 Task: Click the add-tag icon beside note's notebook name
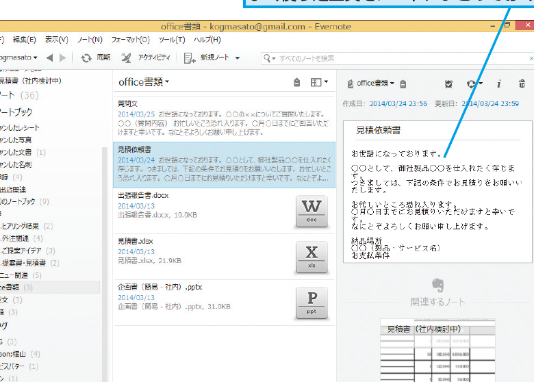[403, 84]
